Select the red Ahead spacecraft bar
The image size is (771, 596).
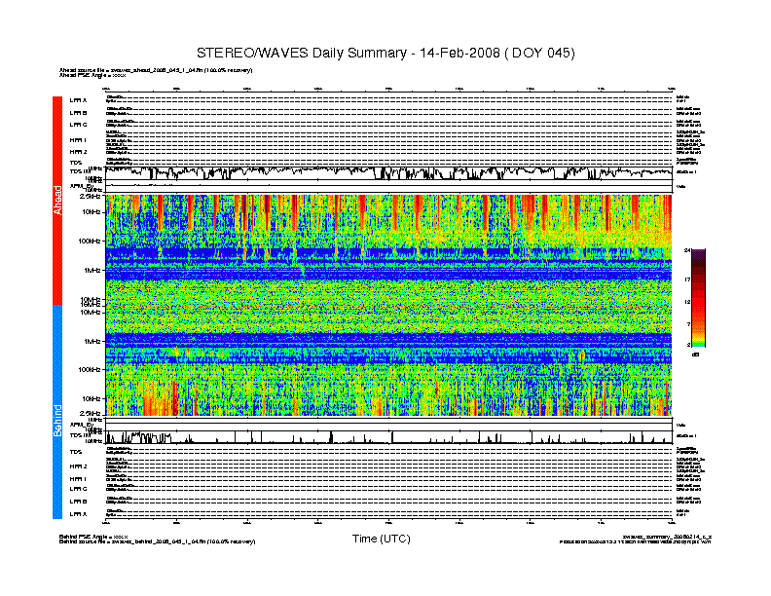[x=57, y=201]
